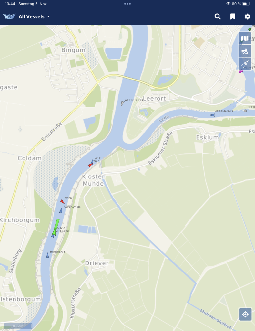Viewport: 255px width, 331px height.
Task: Toggle the wind overlay button
Action: (245, 51)
